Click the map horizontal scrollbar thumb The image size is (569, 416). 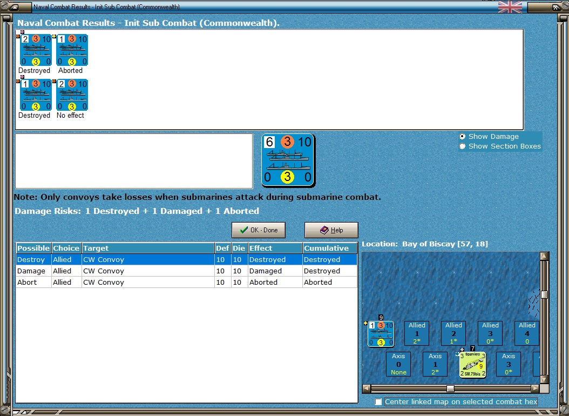pos(450,388)
